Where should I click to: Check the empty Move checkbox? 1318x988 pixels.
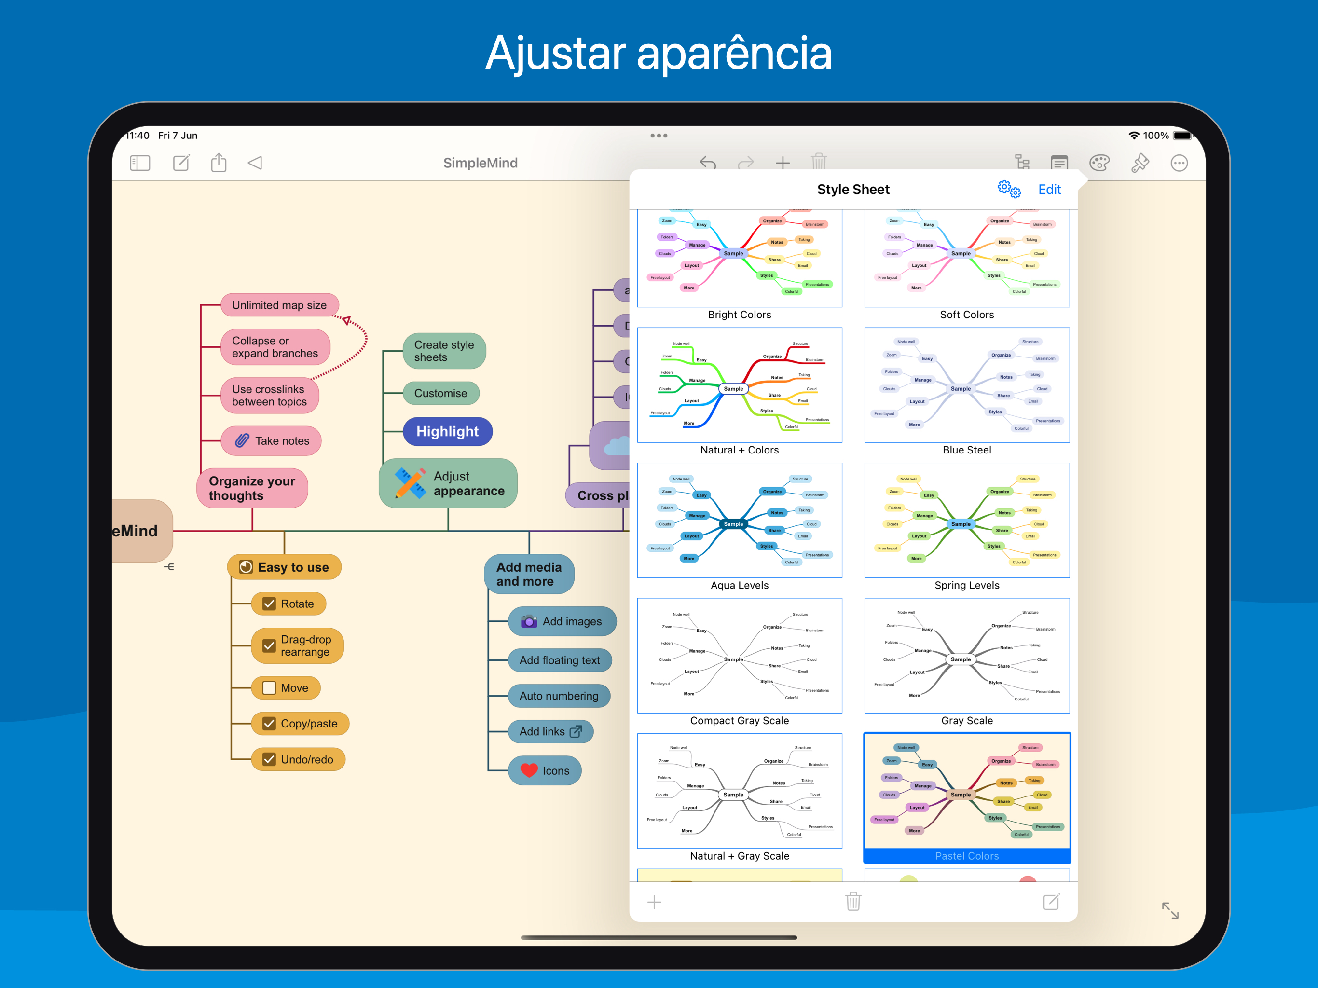(x=269, y=687)
